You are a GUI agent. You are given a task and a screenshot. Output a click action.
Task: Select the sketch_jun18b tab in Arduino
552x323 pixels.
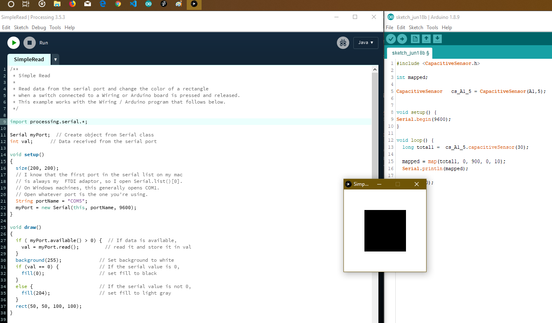[410, 53]
